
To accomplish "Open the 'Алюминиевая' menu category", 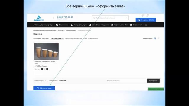I will 62,25.
